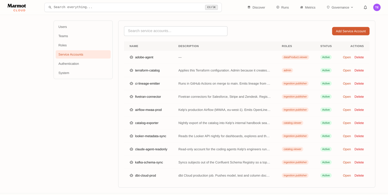Image resolution: width=388 pixels, height=195 pixels.
Task: Open the looker-metadata-sync account
Action: tap(347, 136)
